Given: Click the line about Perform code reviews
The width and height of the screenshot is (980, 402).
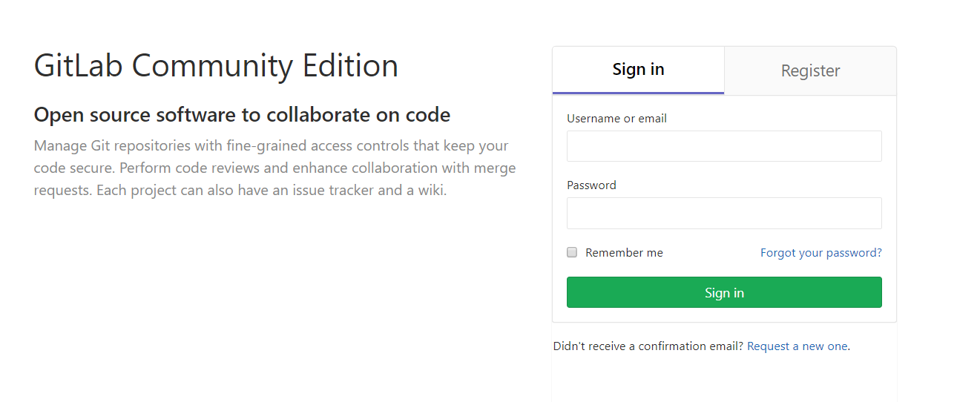Looking at the screenshot, I should (x=274, y=168).
